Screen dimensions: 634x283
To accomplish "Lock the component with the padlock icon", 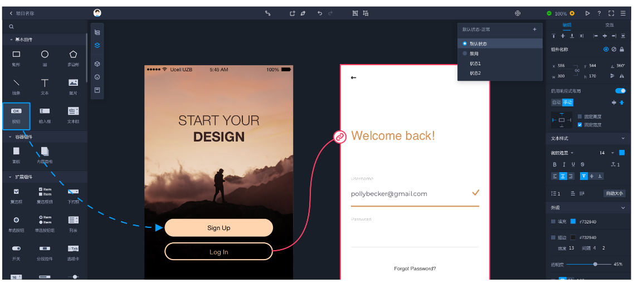I will coord(622,50).
